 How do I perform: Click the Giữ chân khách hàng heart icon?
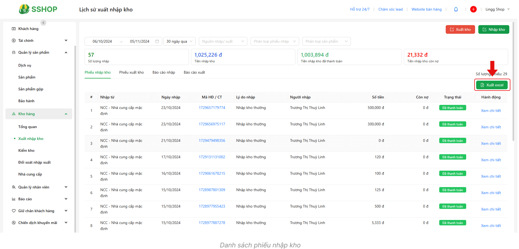coord(14,211)
